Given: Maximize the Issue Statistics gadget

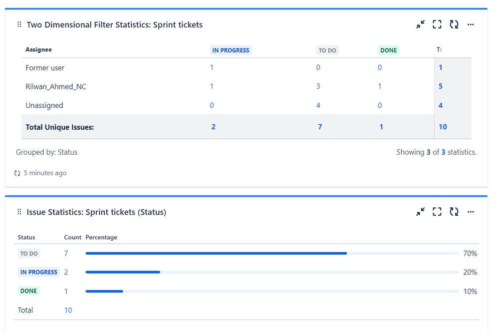Looking at the screenshot, I should tap(437, 212).
